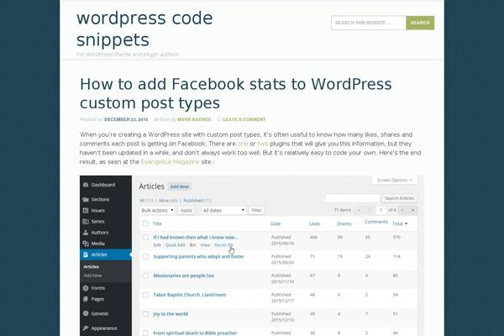The image size is (504, 336).
Task: Follow the 'one' plugin link
Action: pos(243,144)
